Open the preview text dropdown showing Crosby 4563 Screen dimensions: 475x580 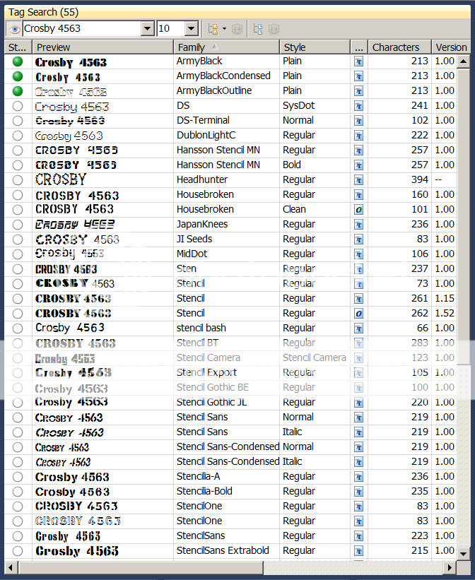click(147, 29)
